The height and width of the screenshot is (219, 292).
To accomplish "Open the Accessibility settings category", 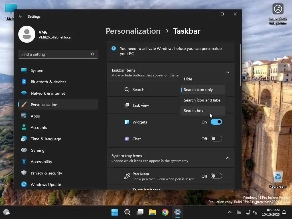I will pos(58,162).
